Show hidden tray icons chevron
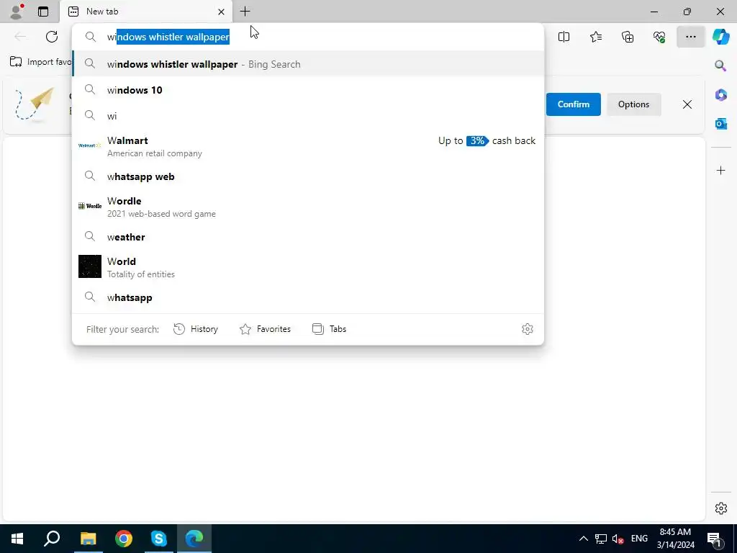 [x=583, y=539]
